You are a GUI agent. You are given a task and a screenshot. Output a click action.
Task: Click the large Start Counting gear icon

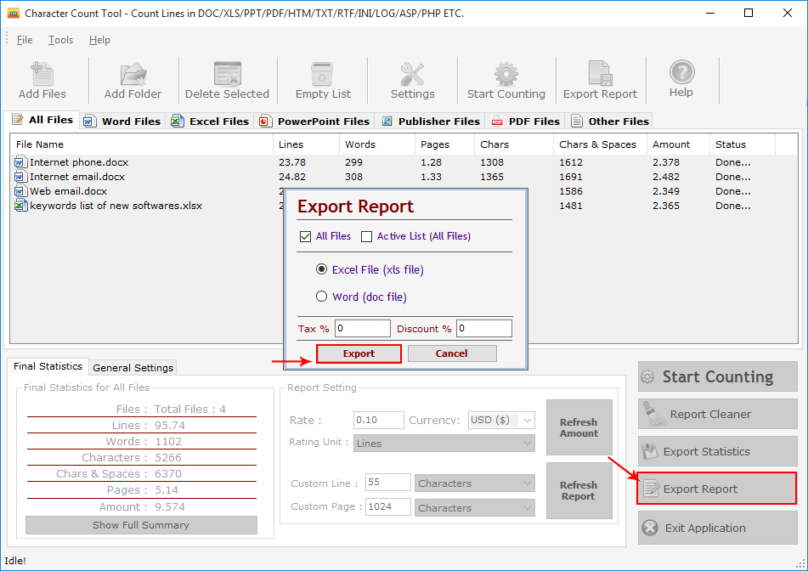[x=647, y=376]
